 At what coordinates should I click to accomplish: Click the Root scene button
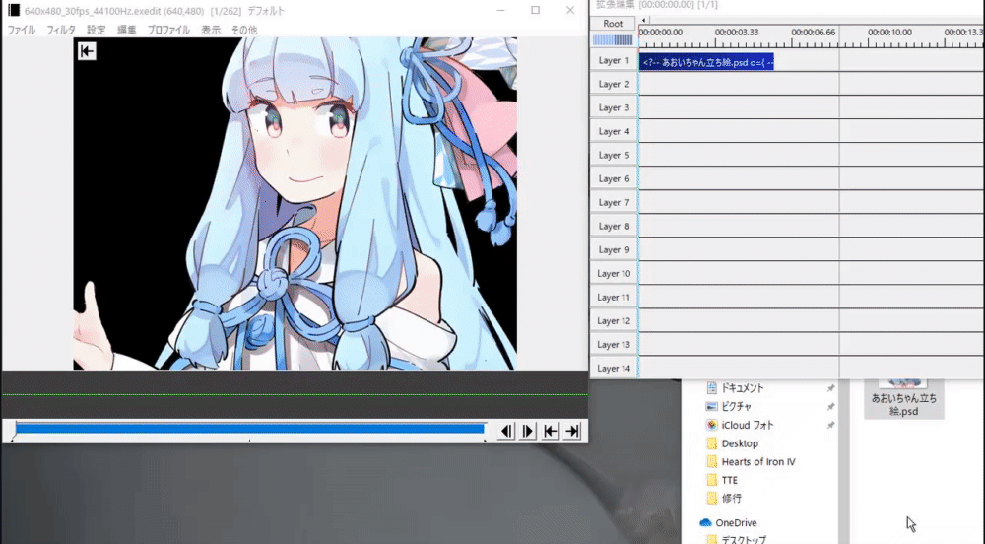[x=613, y=24]
